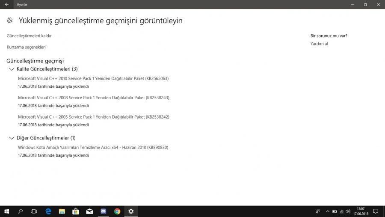Restore down the Ayarlar window
Viewport: 385px width, 217px height.
click(x=366, y=4)
